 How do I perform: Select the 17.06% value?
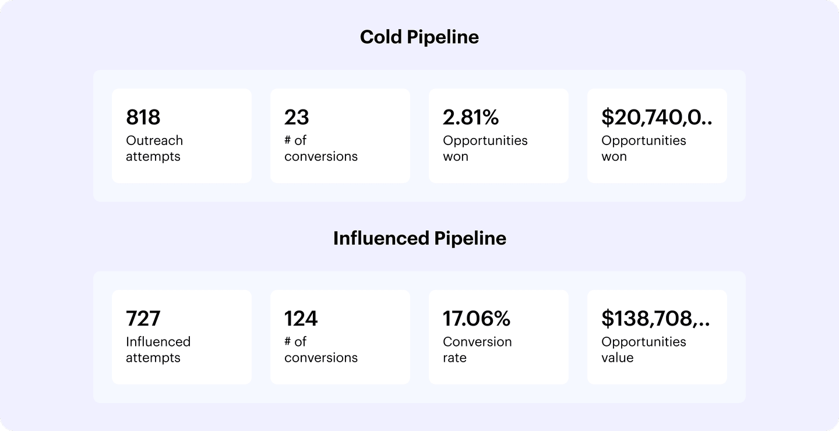(x=477, y=319)
